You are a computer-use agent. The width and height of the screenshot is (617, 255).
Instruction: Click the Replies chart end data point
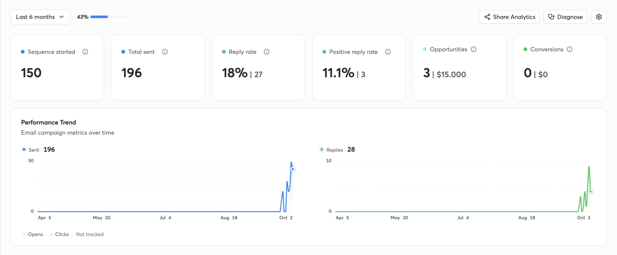point(590,191)
